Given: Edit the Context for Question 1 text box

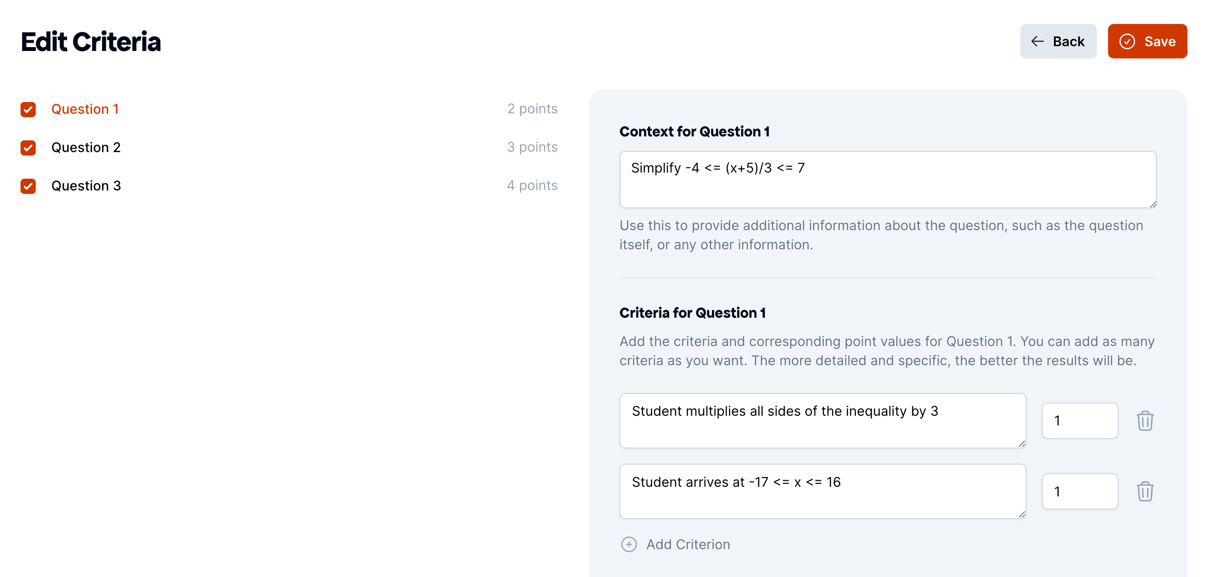Looking at the screenshot, I should [887, 180].
